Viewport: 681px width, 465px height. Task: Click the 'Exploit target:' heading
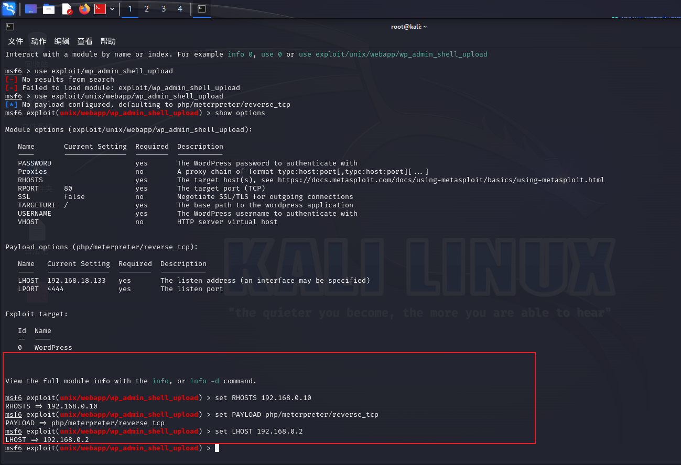[37, 314]
